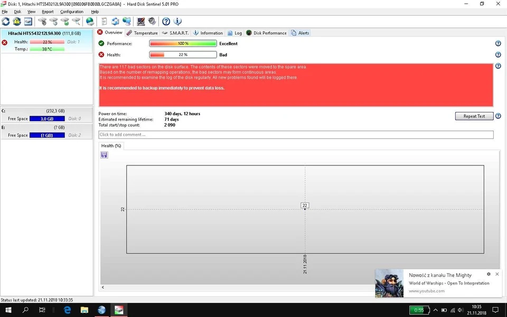Image resolution: width=507 pixels, height=317 pixels.
Task: Start the extended self-test disk icon with clock
Action: (54, 22)
